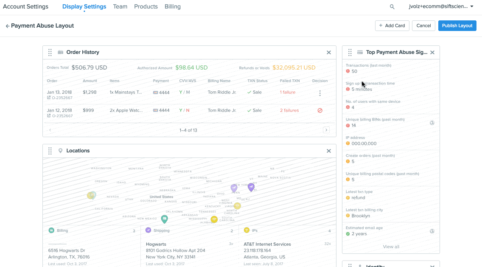Click the Shipping legend icon

pyautogui.click(x=148, y=230)
